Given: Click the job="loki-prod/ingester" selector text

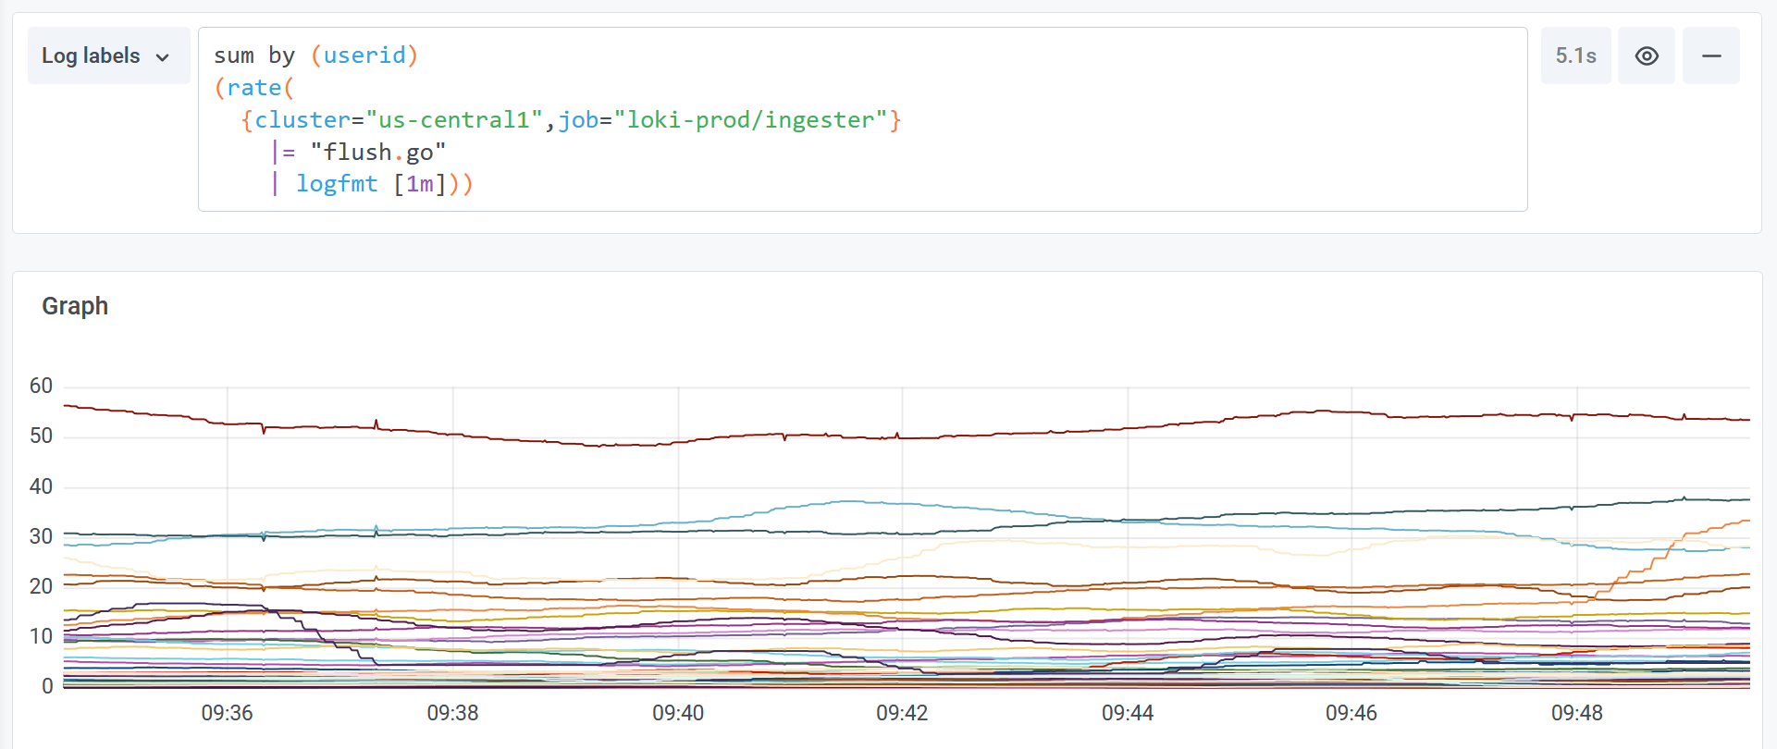Looking at the screenshot, I should tap(722, 120).
